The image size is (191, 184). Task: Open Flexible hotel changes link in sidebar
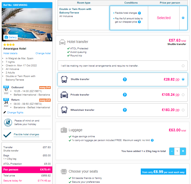[x=27, y=134]
